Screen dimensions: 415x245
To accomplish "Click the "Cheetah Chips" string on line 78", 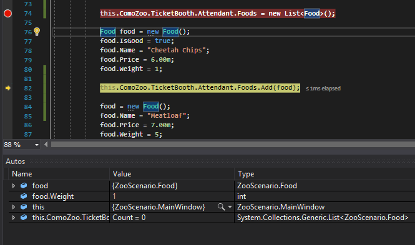I will coord(176,50).
